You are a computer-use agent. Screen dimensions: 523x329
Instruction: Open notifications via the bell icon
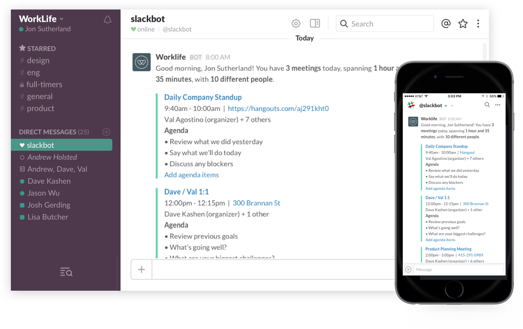(x=107, y=20)
